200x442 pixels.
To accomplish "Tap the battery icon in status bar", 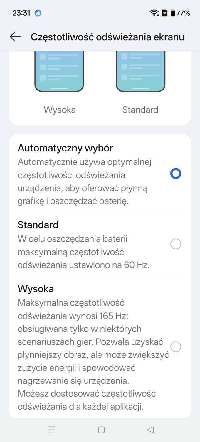I will 173,13.
